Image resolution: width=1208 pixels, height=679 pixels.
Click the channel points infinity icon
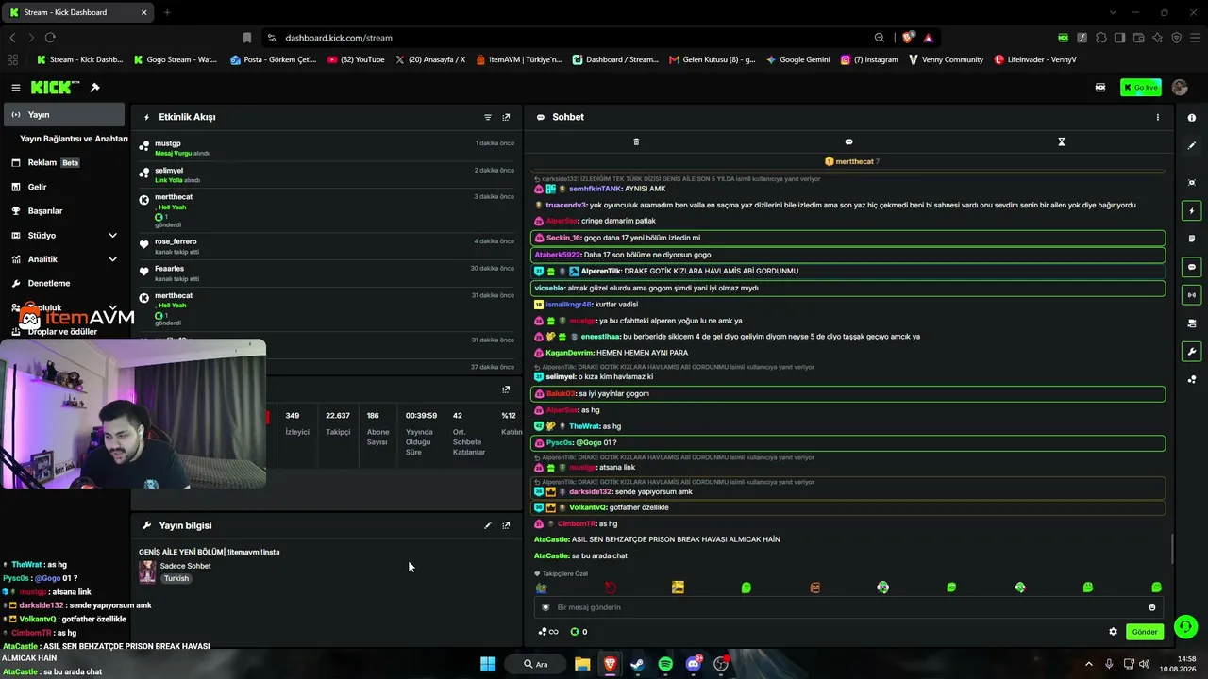548,632
